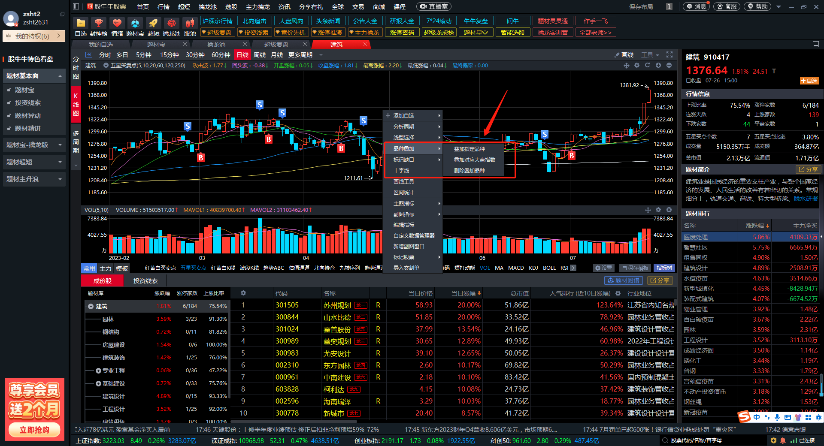Switch to the 题材宝 tab
824x446 pixels.
(156, 45)
